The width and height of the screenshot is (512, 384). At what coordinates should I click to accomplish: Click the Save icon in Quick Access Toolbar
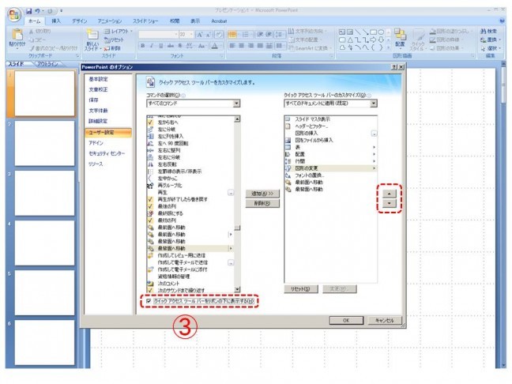pos(30,11)
